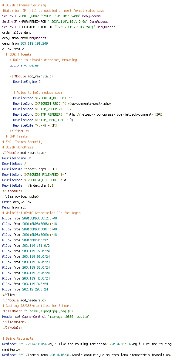
Task: Click the 'allow from all' line
Action: 15,49
